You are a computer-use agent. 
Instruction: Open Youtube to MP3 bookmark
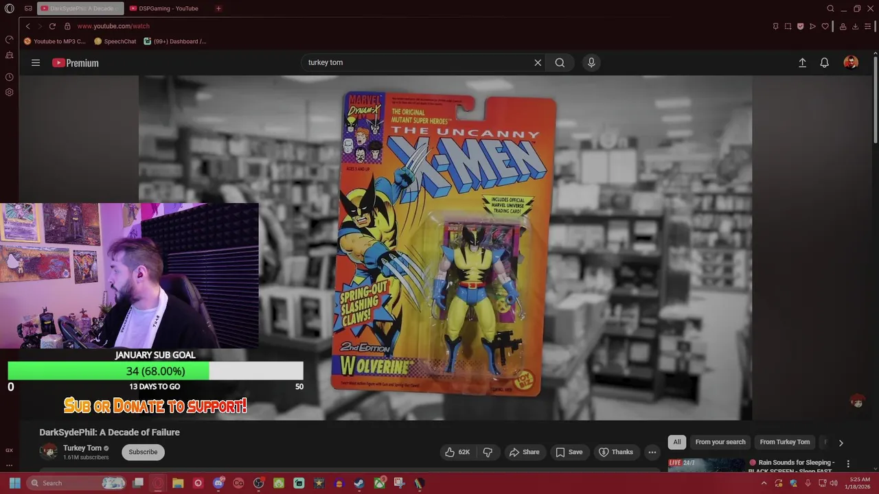coord(55,41)
